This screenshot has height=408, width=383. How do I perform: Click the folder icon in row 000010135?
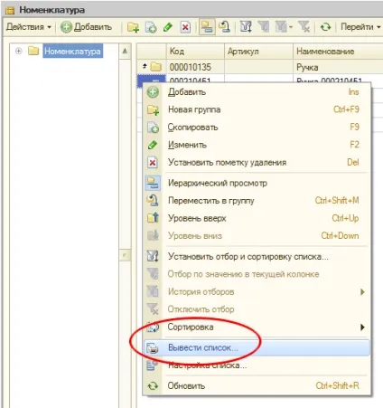(x=155, y=67)
